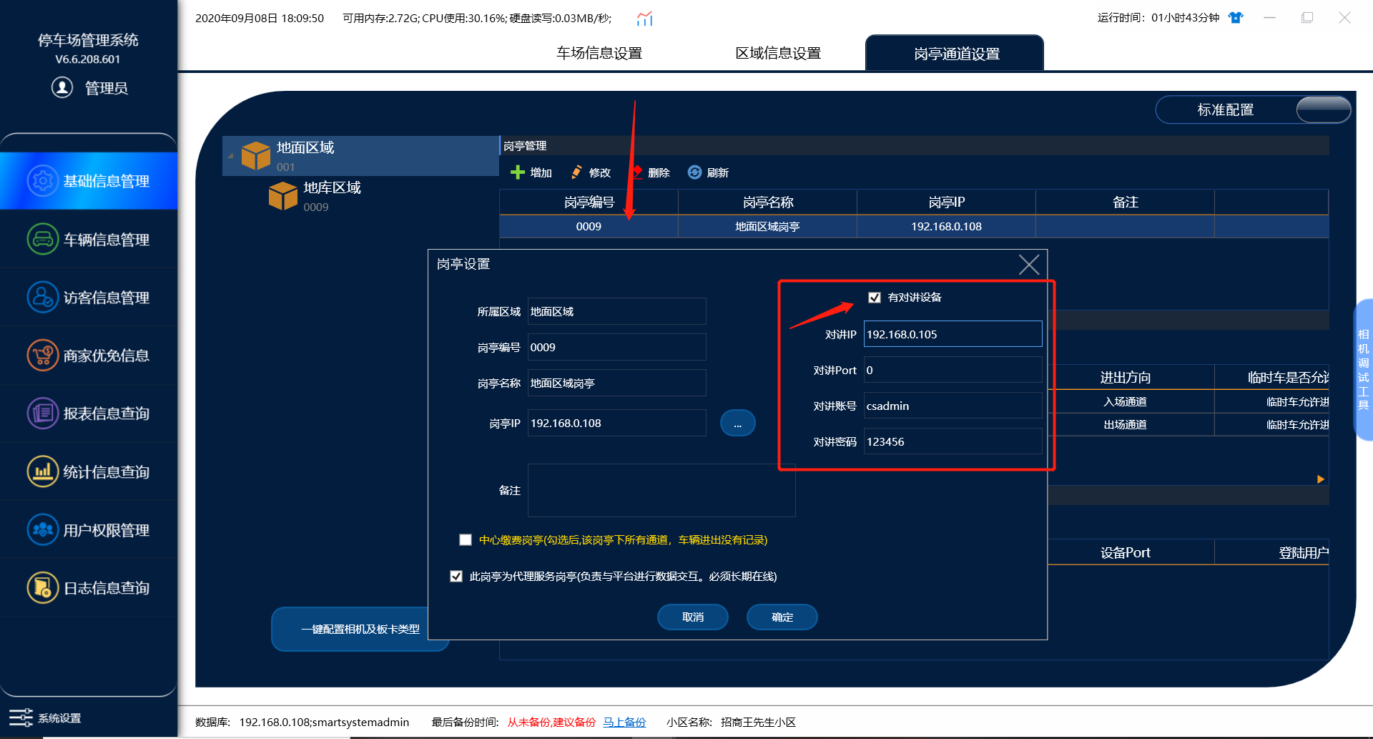Click the green 增加 plus icon
Screen dimensions: 1373x739
pos(518,172)
